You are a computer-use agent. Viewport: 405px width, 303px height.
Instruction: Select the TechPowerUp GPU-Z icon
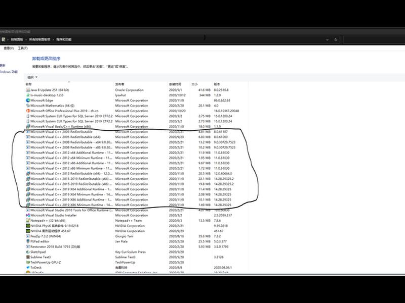coord(28,262)
